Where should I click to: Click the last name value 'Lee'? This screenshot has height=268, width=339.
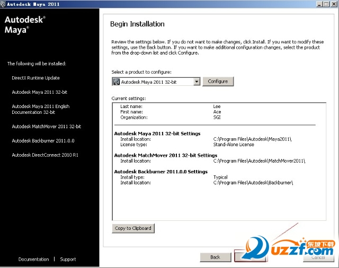(217, 106)
